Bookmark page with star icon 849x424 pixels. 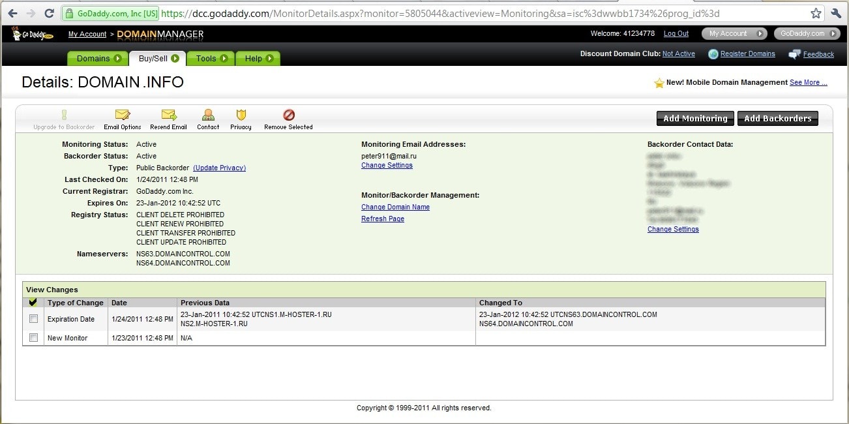coord(816,13)
